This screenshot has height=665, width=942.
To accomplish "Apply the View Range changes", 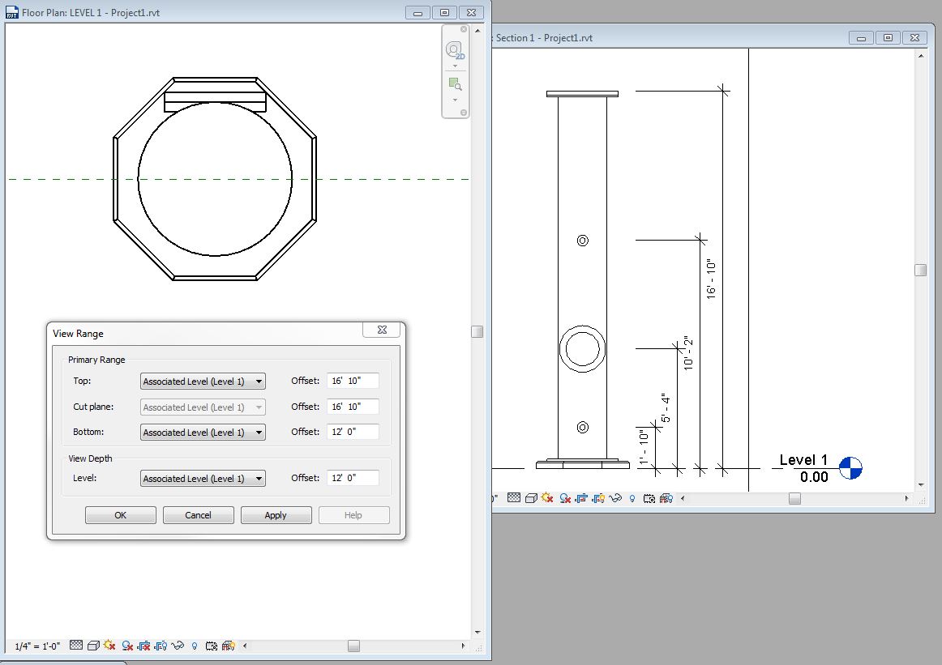I will click(x=276, y=514).
